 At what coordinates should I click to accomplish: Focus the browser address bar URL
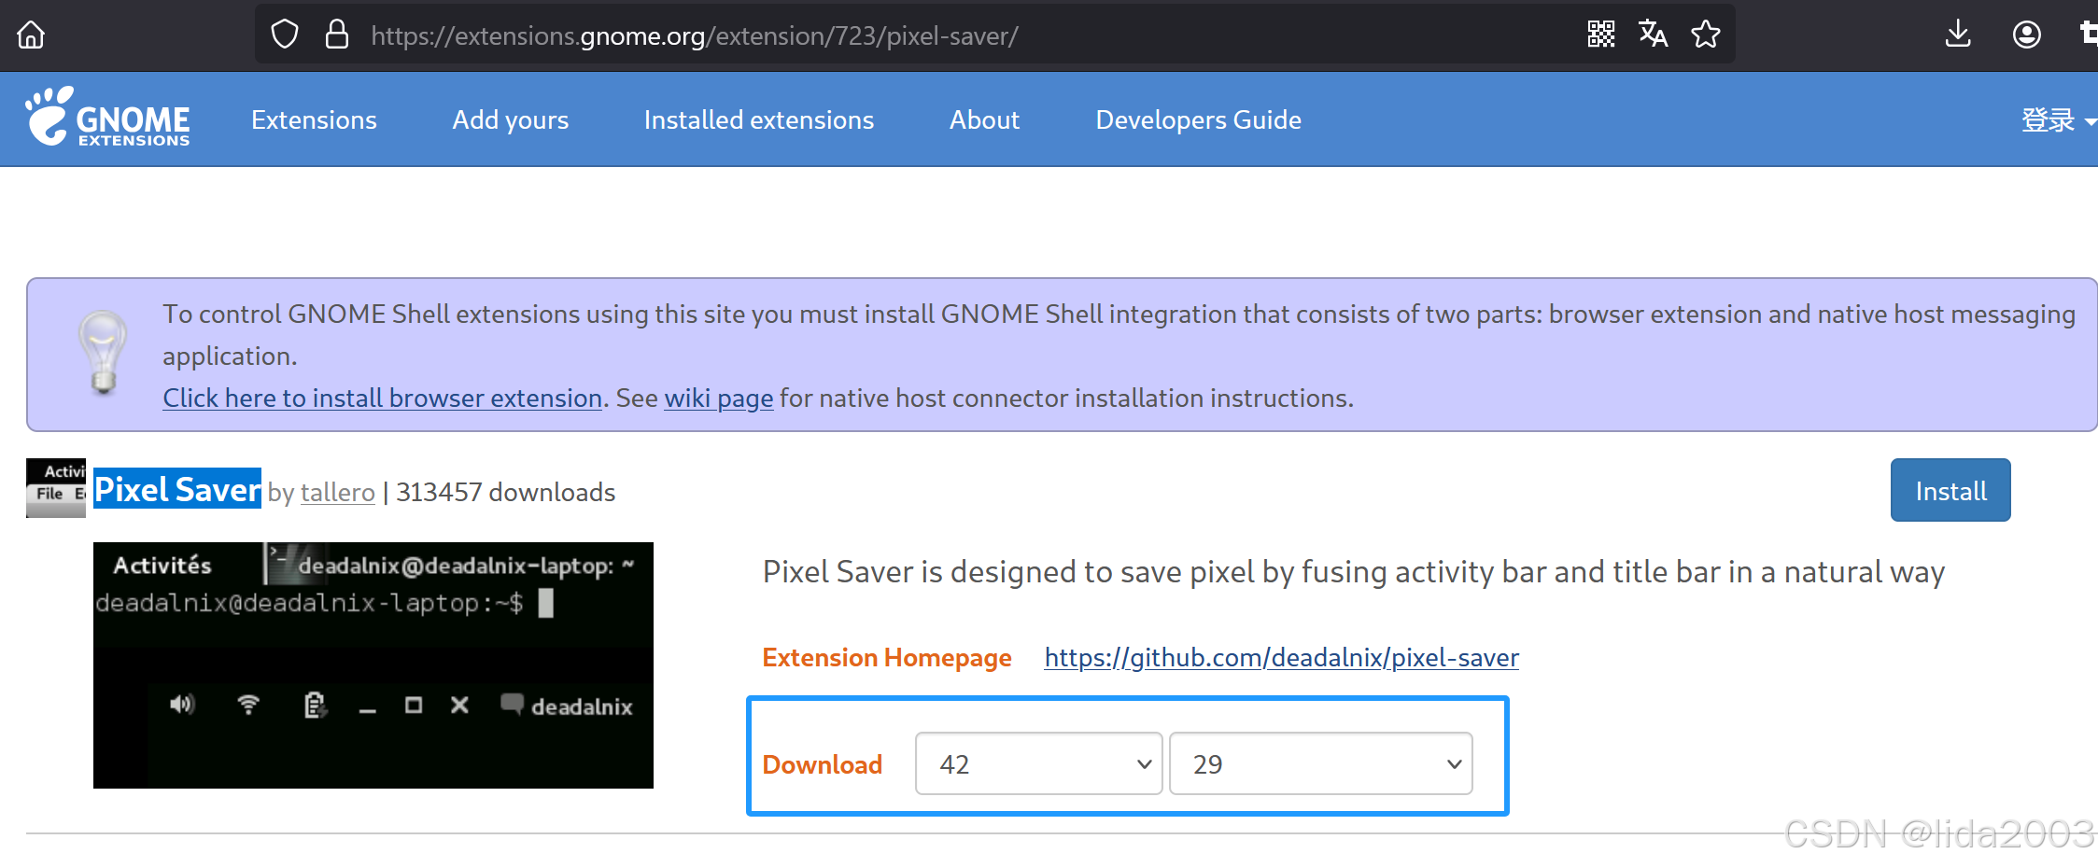click(695, 35)
